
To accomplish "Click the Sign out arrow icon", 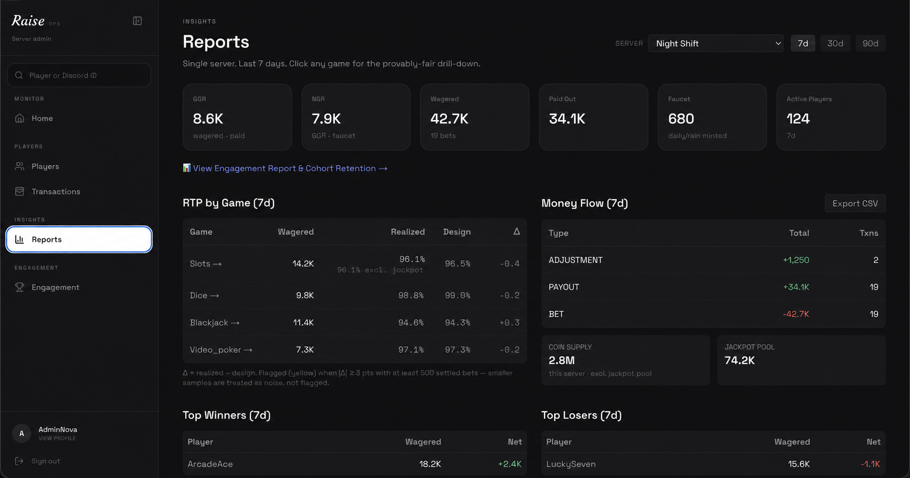I will [19, 461].
